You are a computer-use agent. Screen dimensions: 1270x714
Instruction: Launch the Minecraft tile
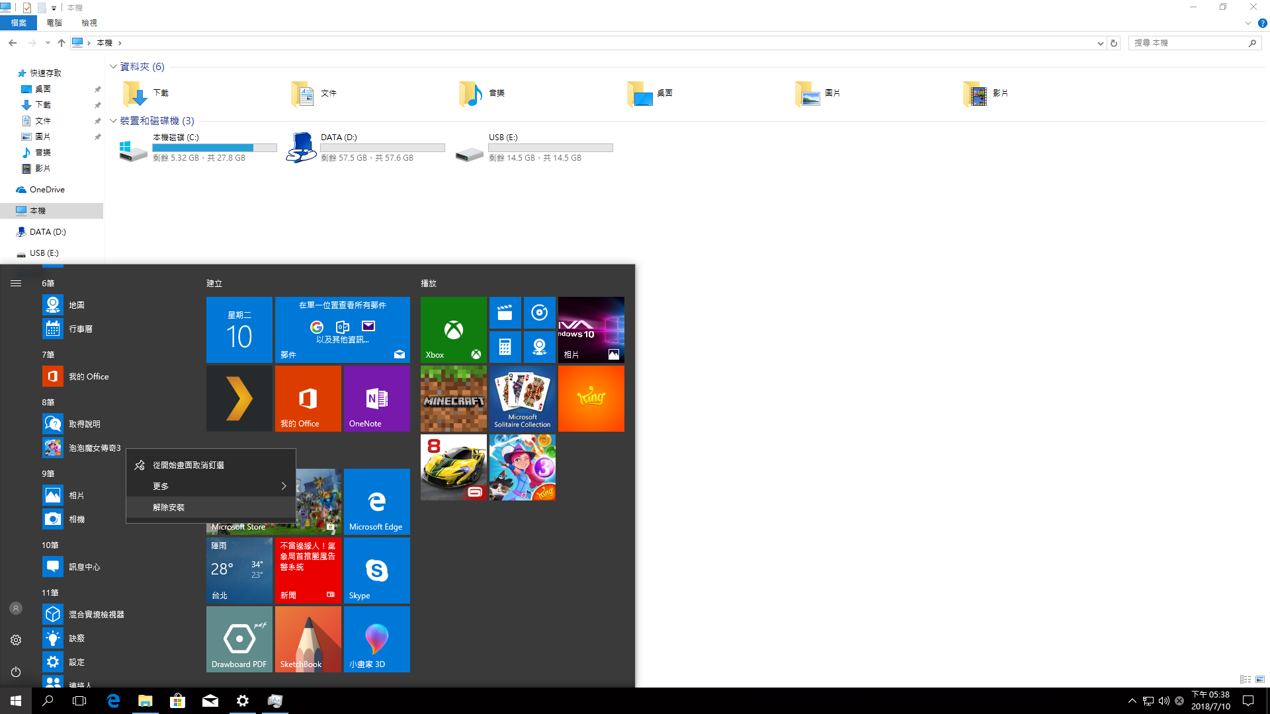(x=453, y=398)
